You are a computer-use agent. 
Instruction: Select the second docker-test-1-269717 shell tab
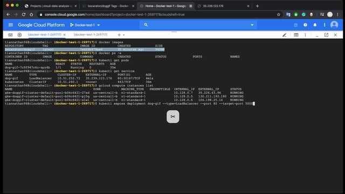91,34
